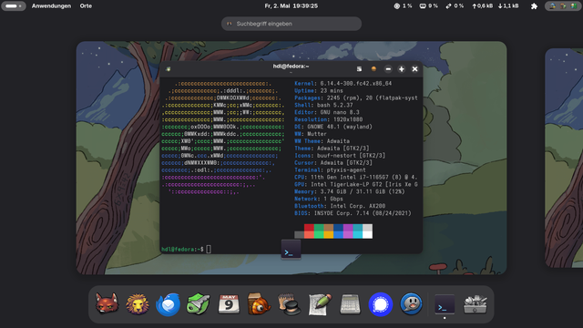Open the Orte menu
Viewport: 583px width, 328px height.
click(x=86, y=6)
